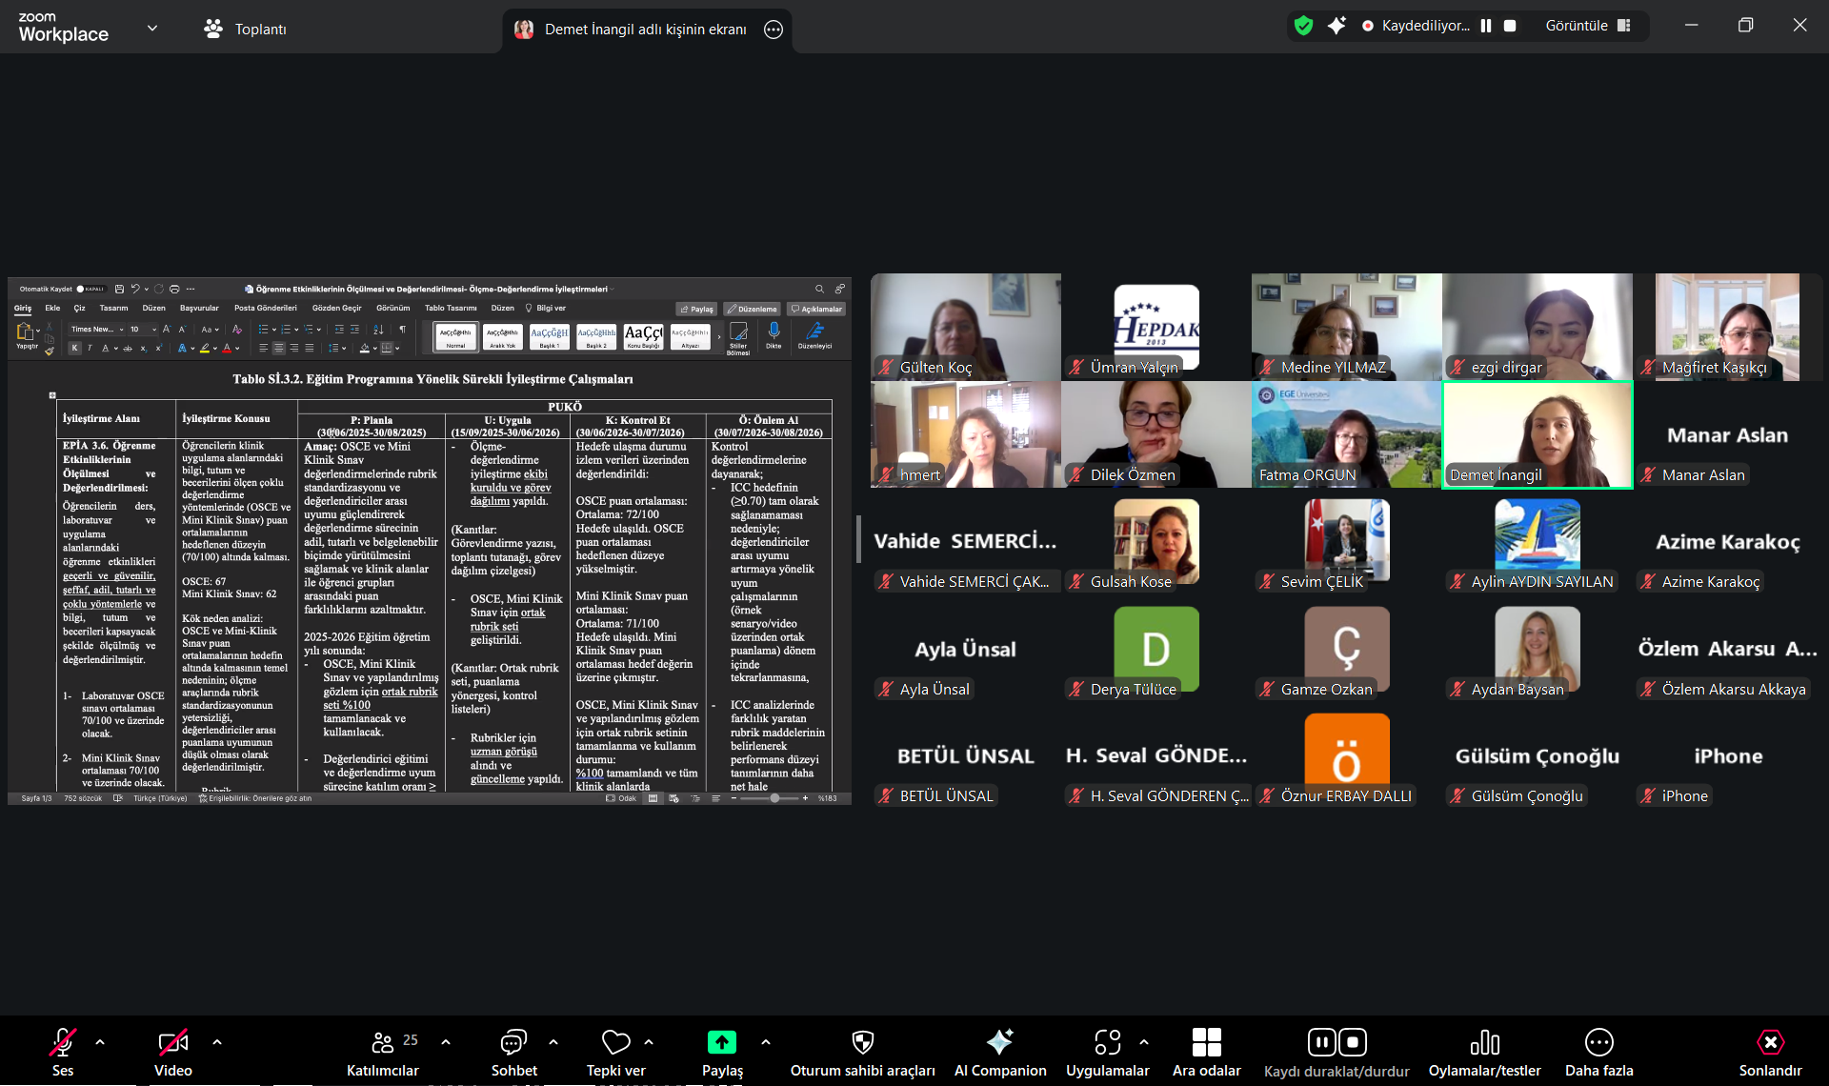Viewport: 1829px width, 1086px height.
Task: Click Toplantı meeting tab
Action: (x=245, y=29)
